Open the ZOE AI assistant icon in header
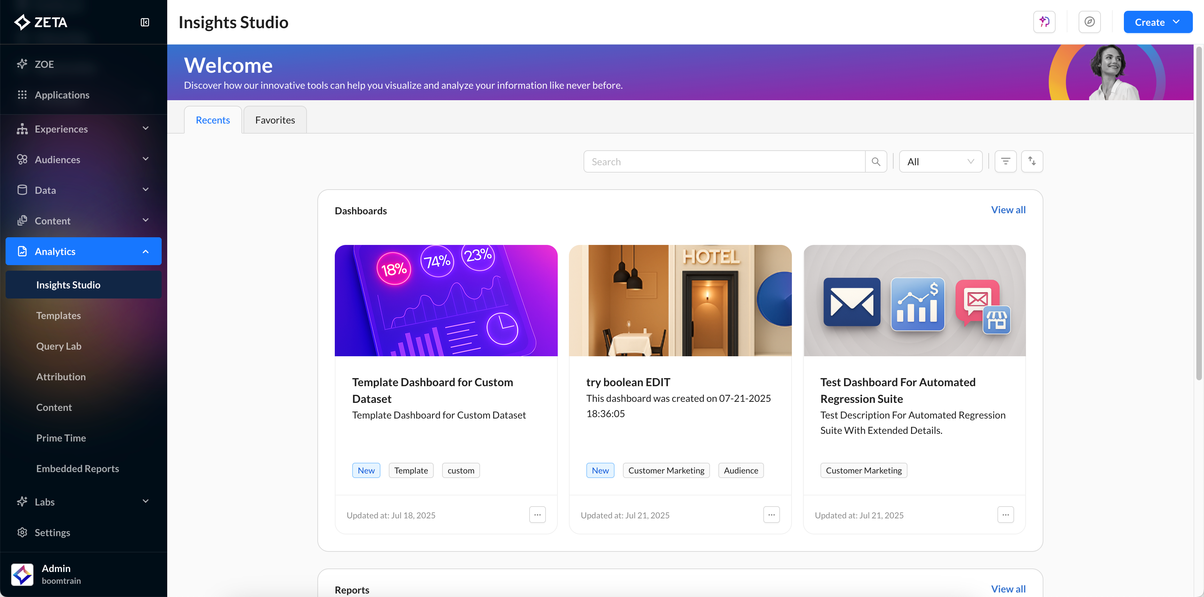1204x597 pixels. point(1044,22)
